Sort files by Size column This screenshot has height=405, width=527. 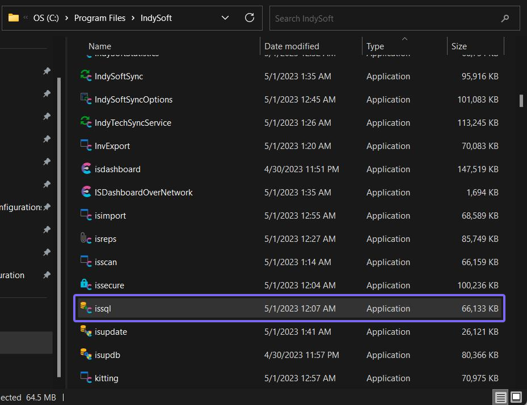coord(459,46)
